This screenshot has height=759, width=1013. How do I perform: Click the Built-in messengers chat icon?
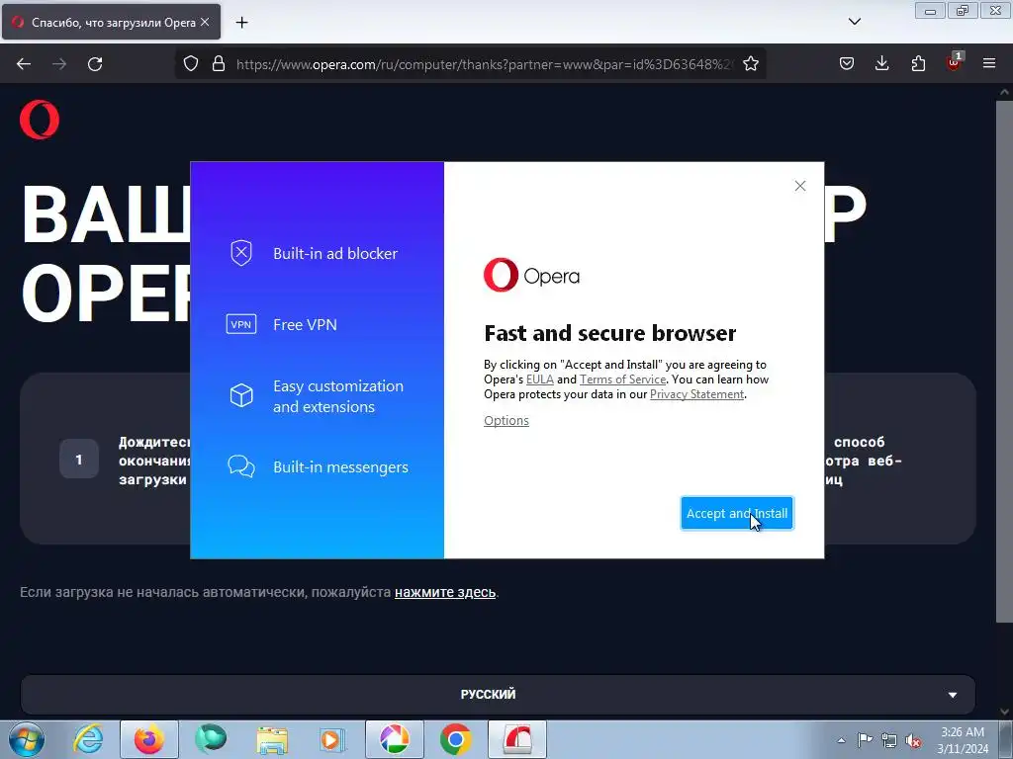tap(241, 466)
